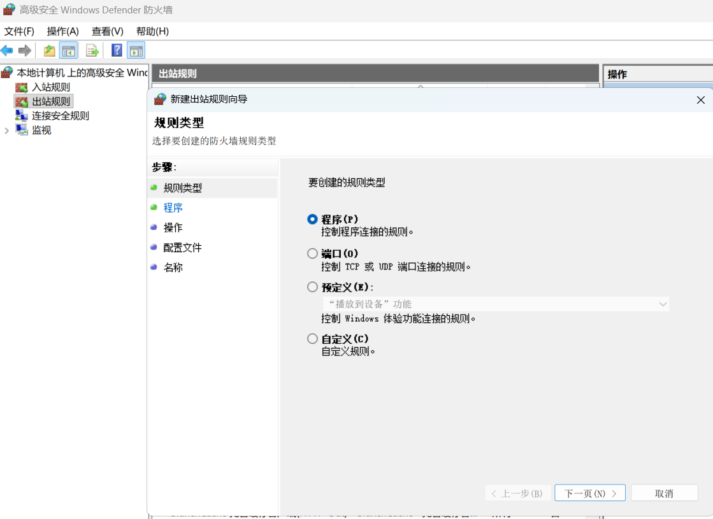Select the 端口(O) radio button
Viewport: 713px width, 519px height.
[x=312, y=253]
